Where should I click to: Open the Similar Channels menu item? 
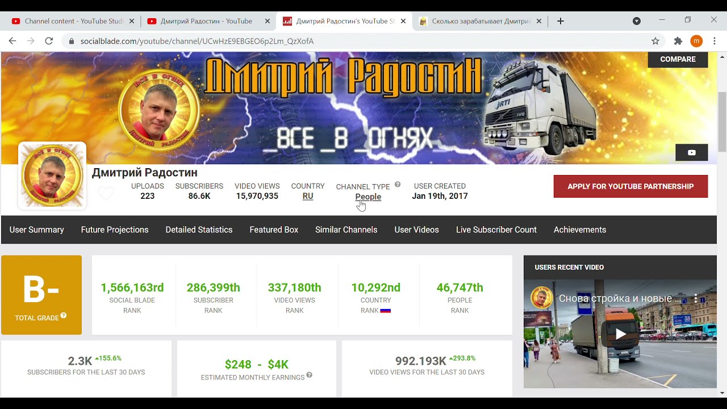coord(346,229)
